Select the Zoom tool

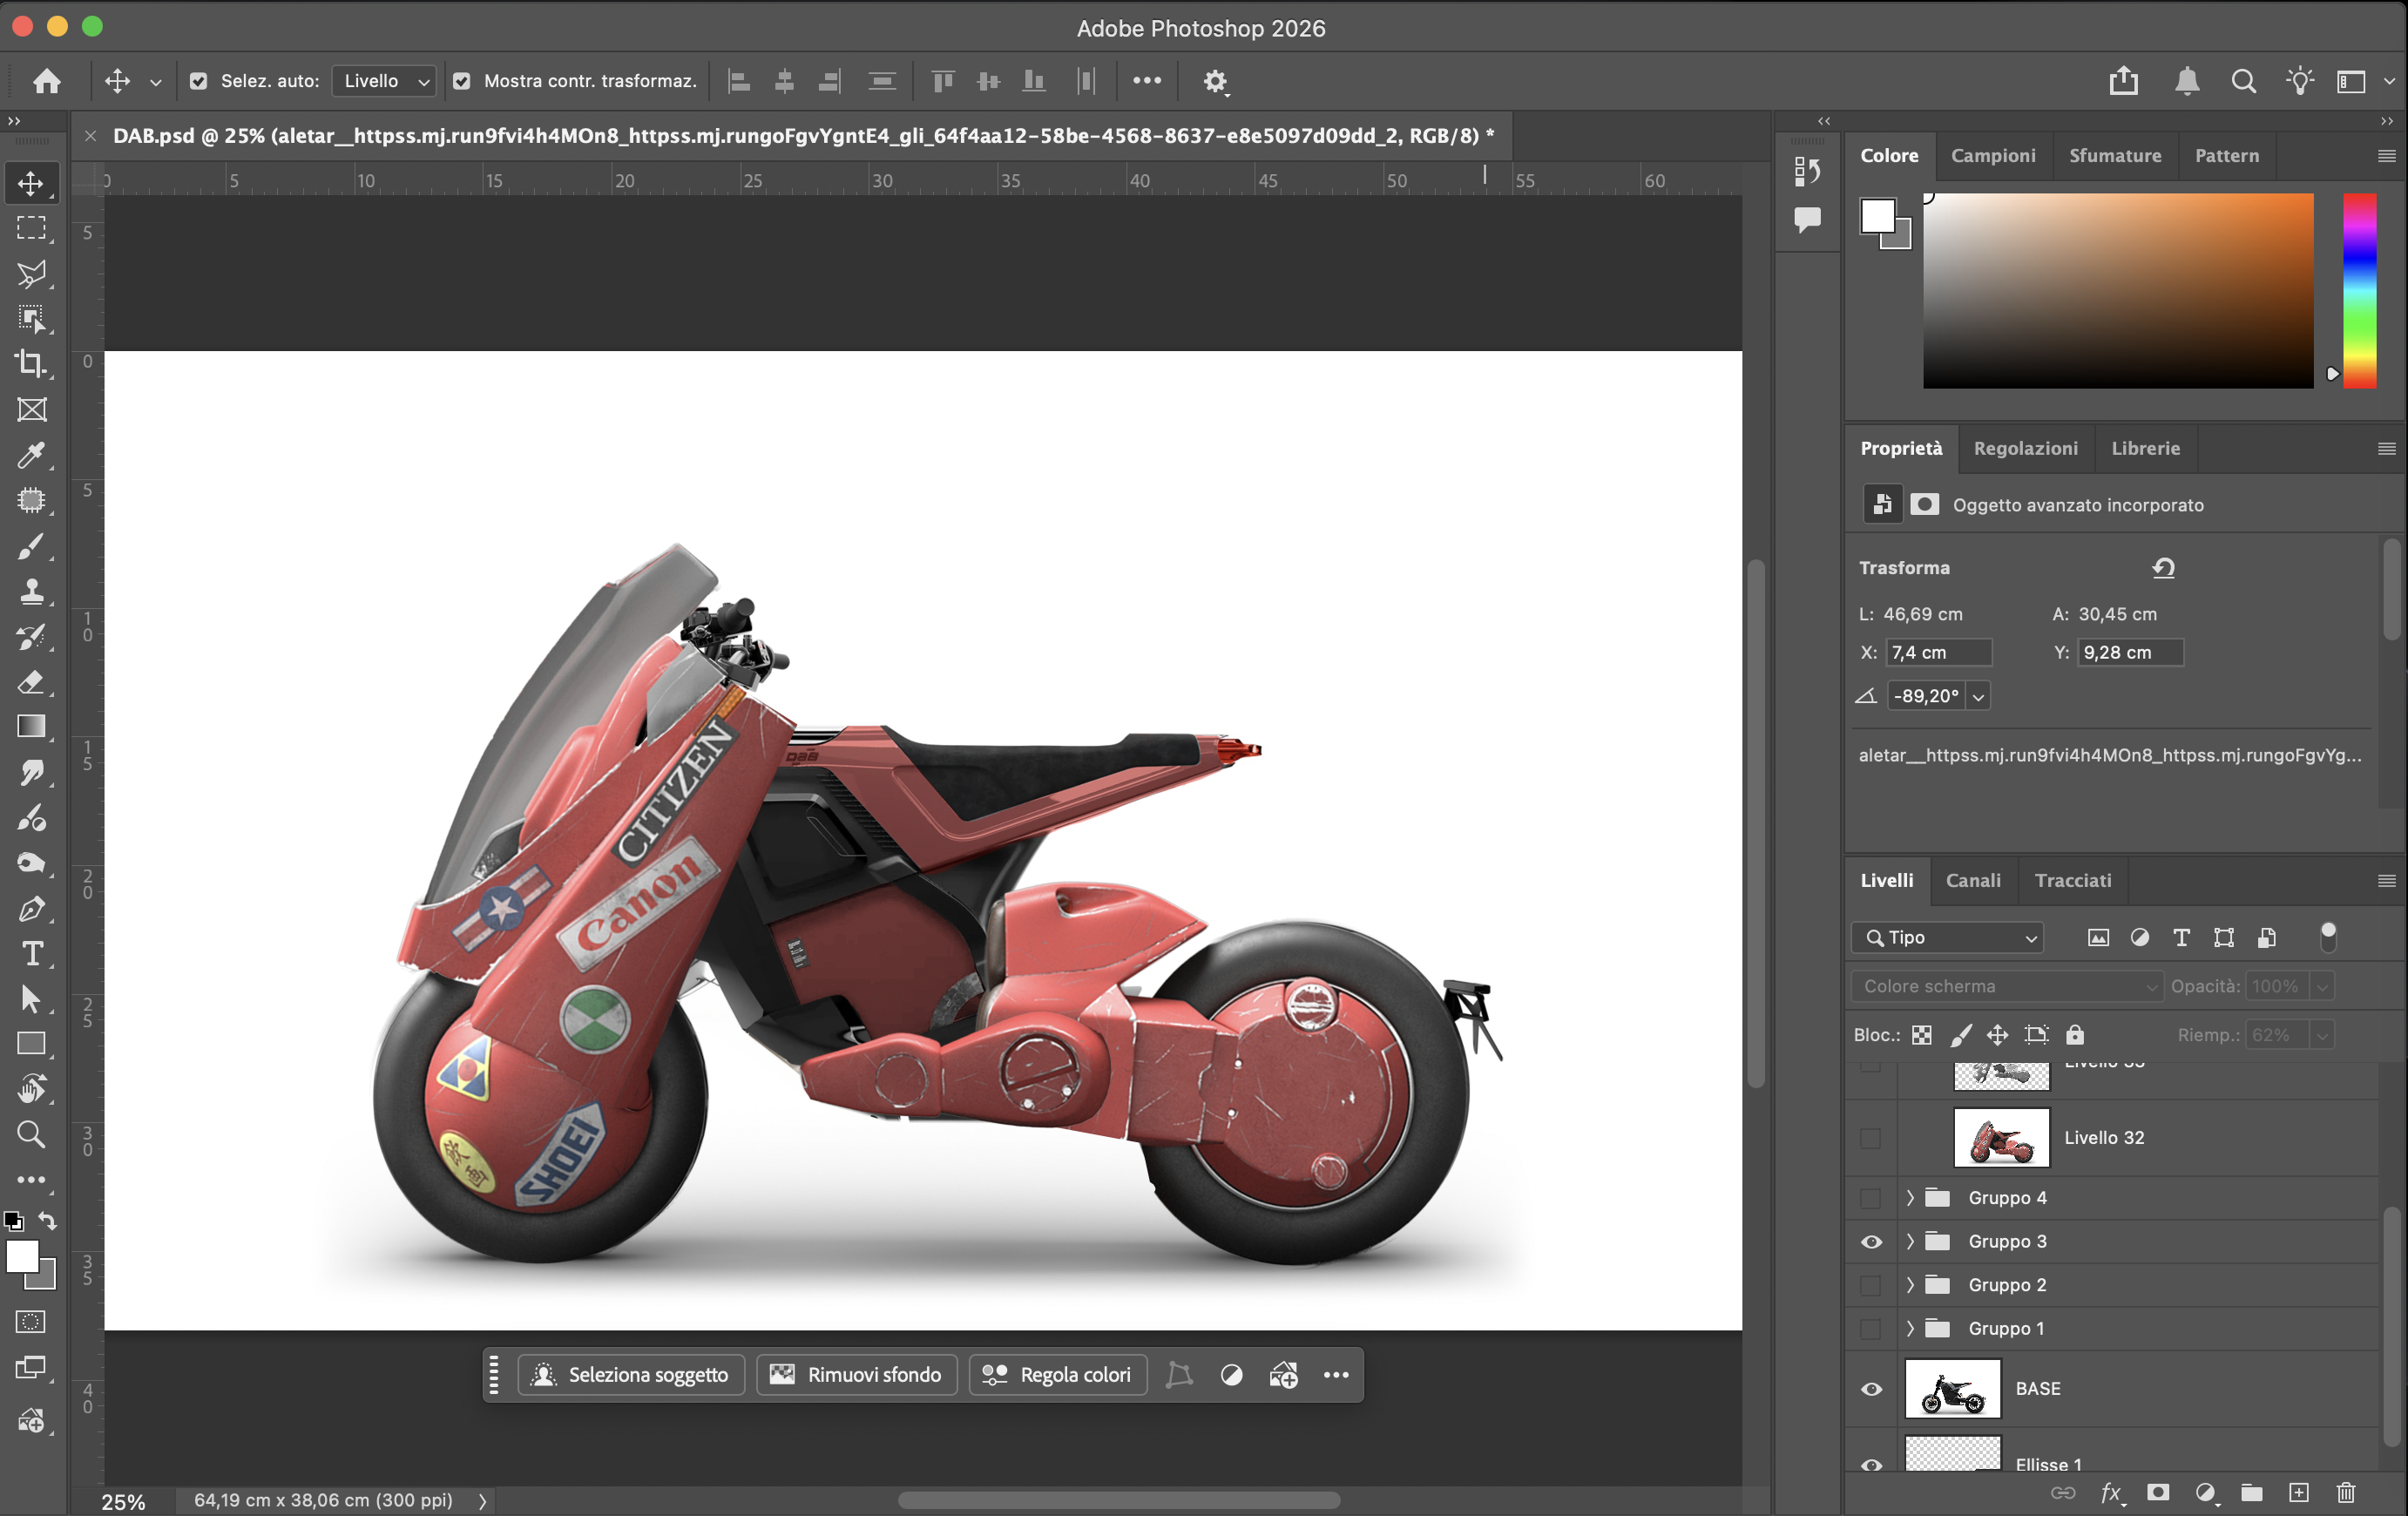click(x=31, y=1134)
